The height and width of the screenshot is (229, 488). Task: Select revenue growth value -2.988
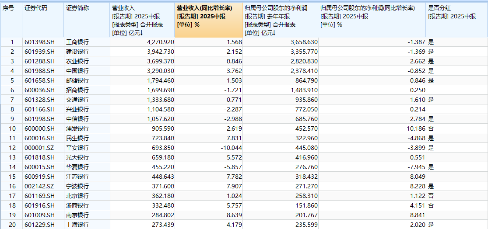tap(233, 119)
